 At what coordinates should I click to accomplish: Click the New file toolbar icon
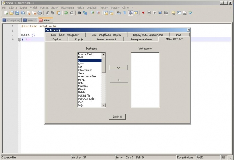point(5,13)
